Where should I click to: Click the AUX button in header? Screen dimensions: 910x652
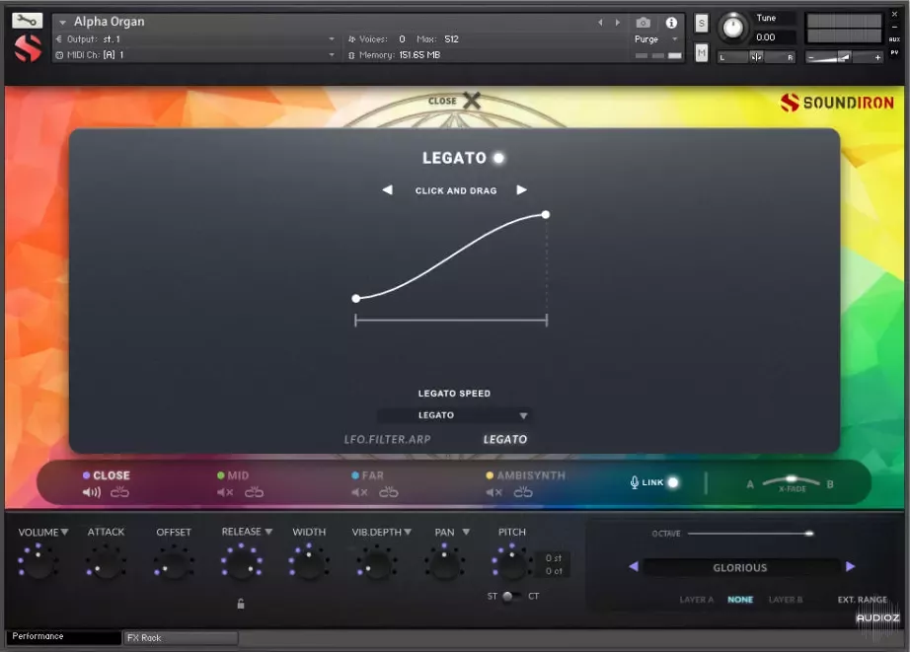(894, 39)
